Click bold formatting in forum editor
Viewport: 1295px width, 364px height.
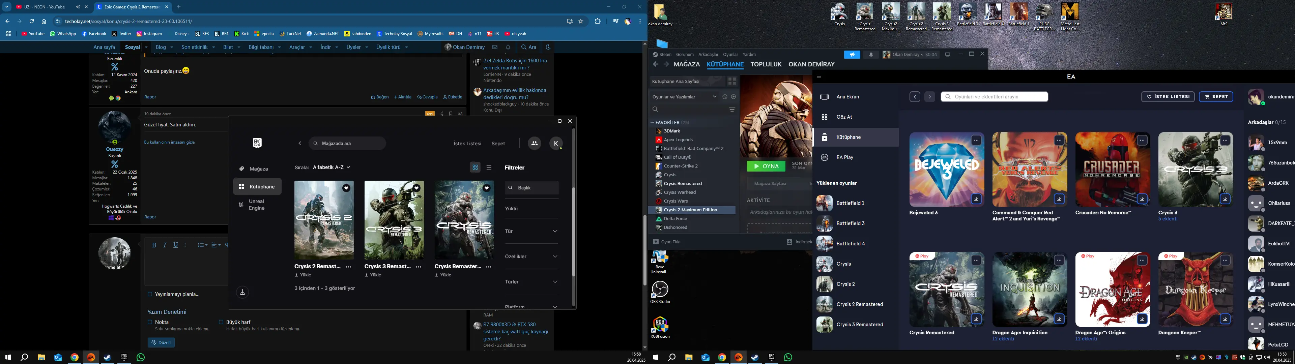coord(154,245)
